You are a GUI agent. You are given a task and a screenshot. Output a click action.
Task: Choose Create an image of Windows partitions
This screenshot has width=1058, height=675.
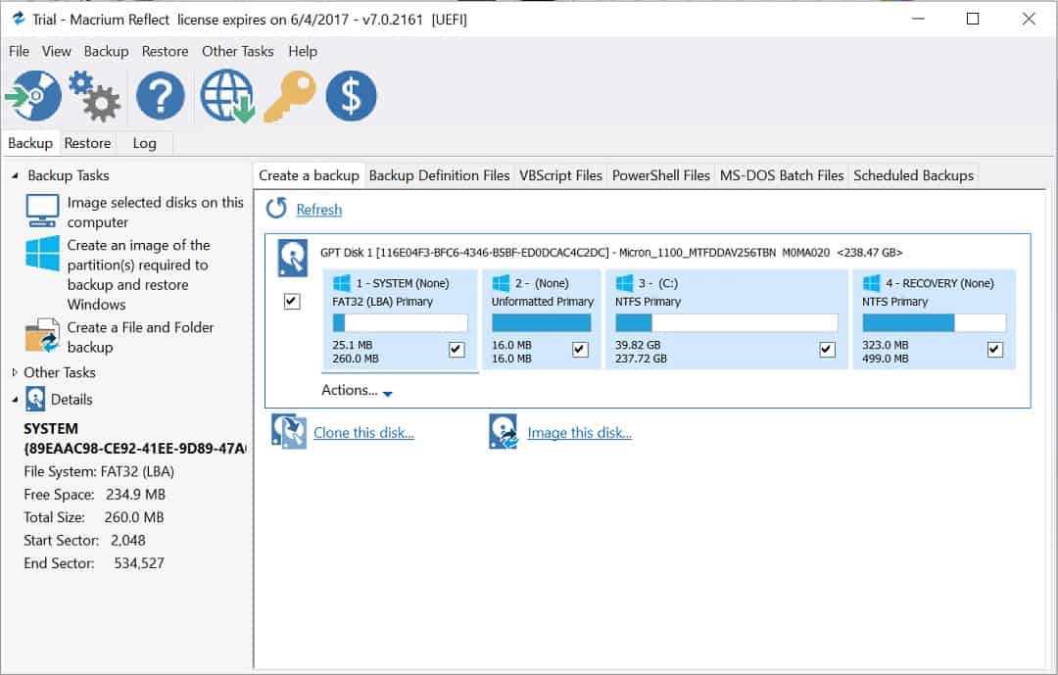138,274
